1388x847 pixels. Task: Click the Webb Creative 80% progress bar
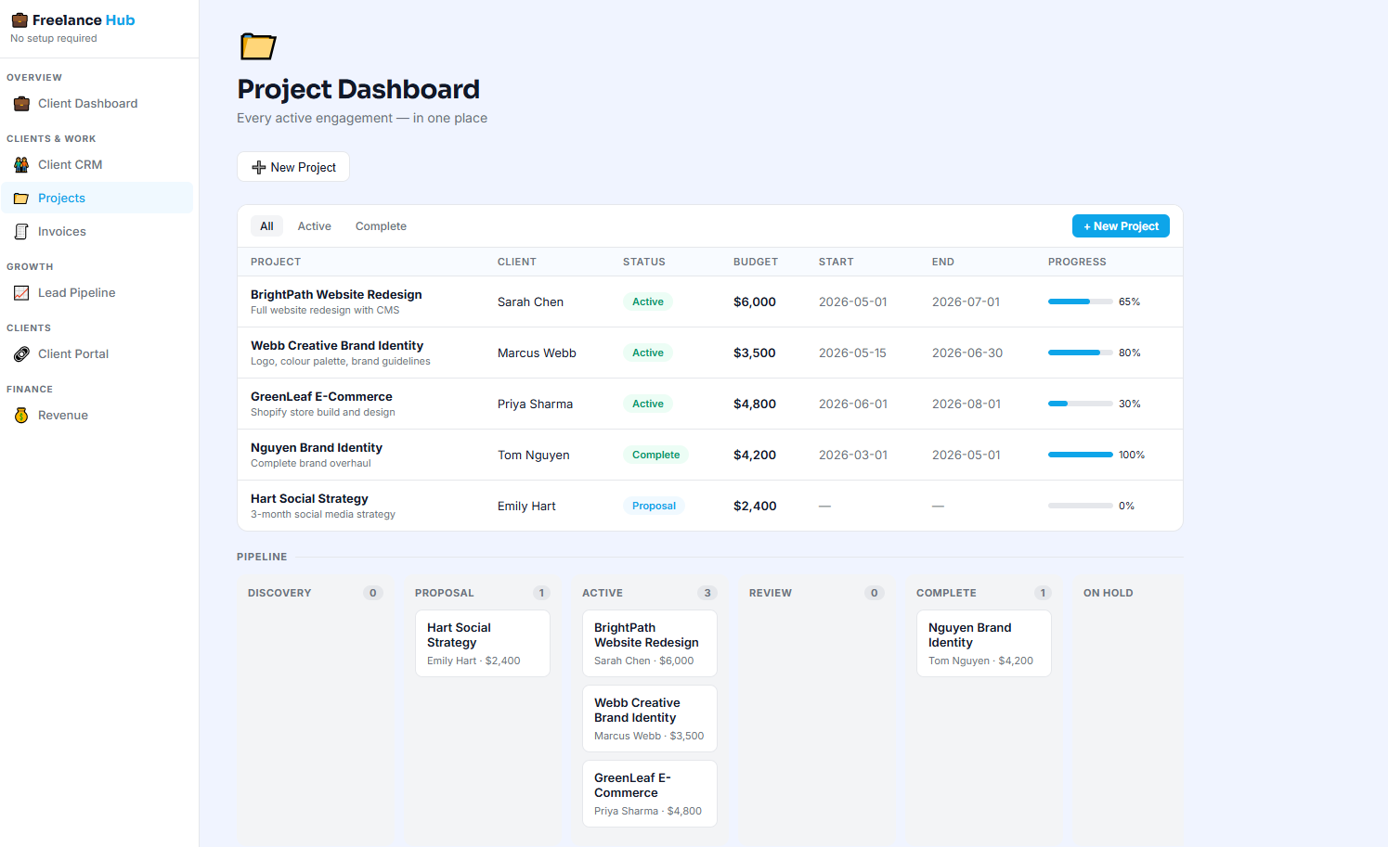(x=1081, y=353)
